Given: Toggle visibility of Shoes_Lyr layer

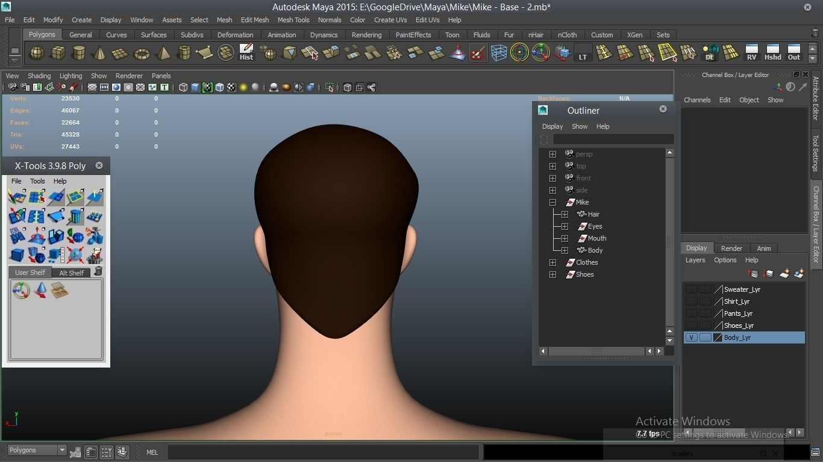Looking at the screenshot, I should pyautogui.click(x=691, y=325).
